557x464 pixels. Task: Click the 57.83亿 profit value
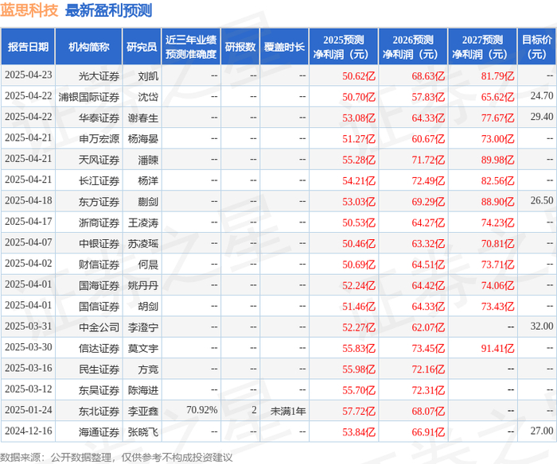point(428,97)
